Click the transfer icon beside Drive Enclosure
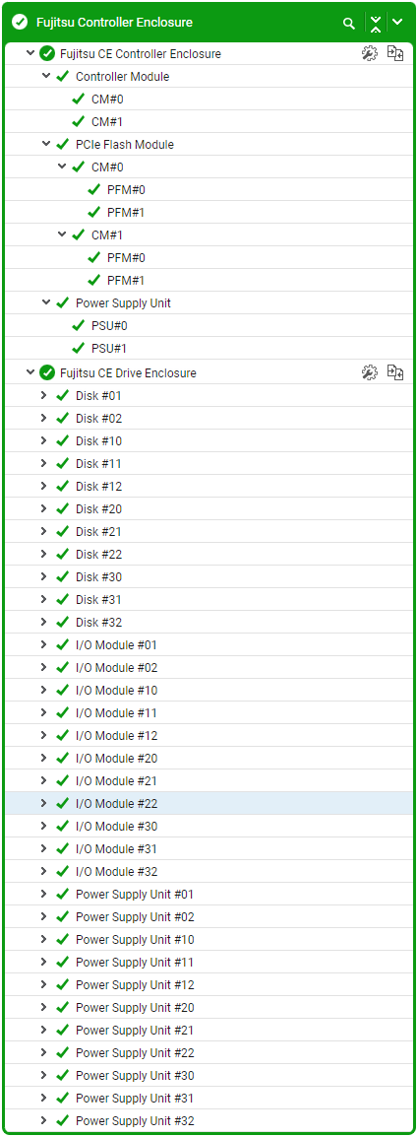Screen dimensions: 418x1137 click(x=394, y=372)
